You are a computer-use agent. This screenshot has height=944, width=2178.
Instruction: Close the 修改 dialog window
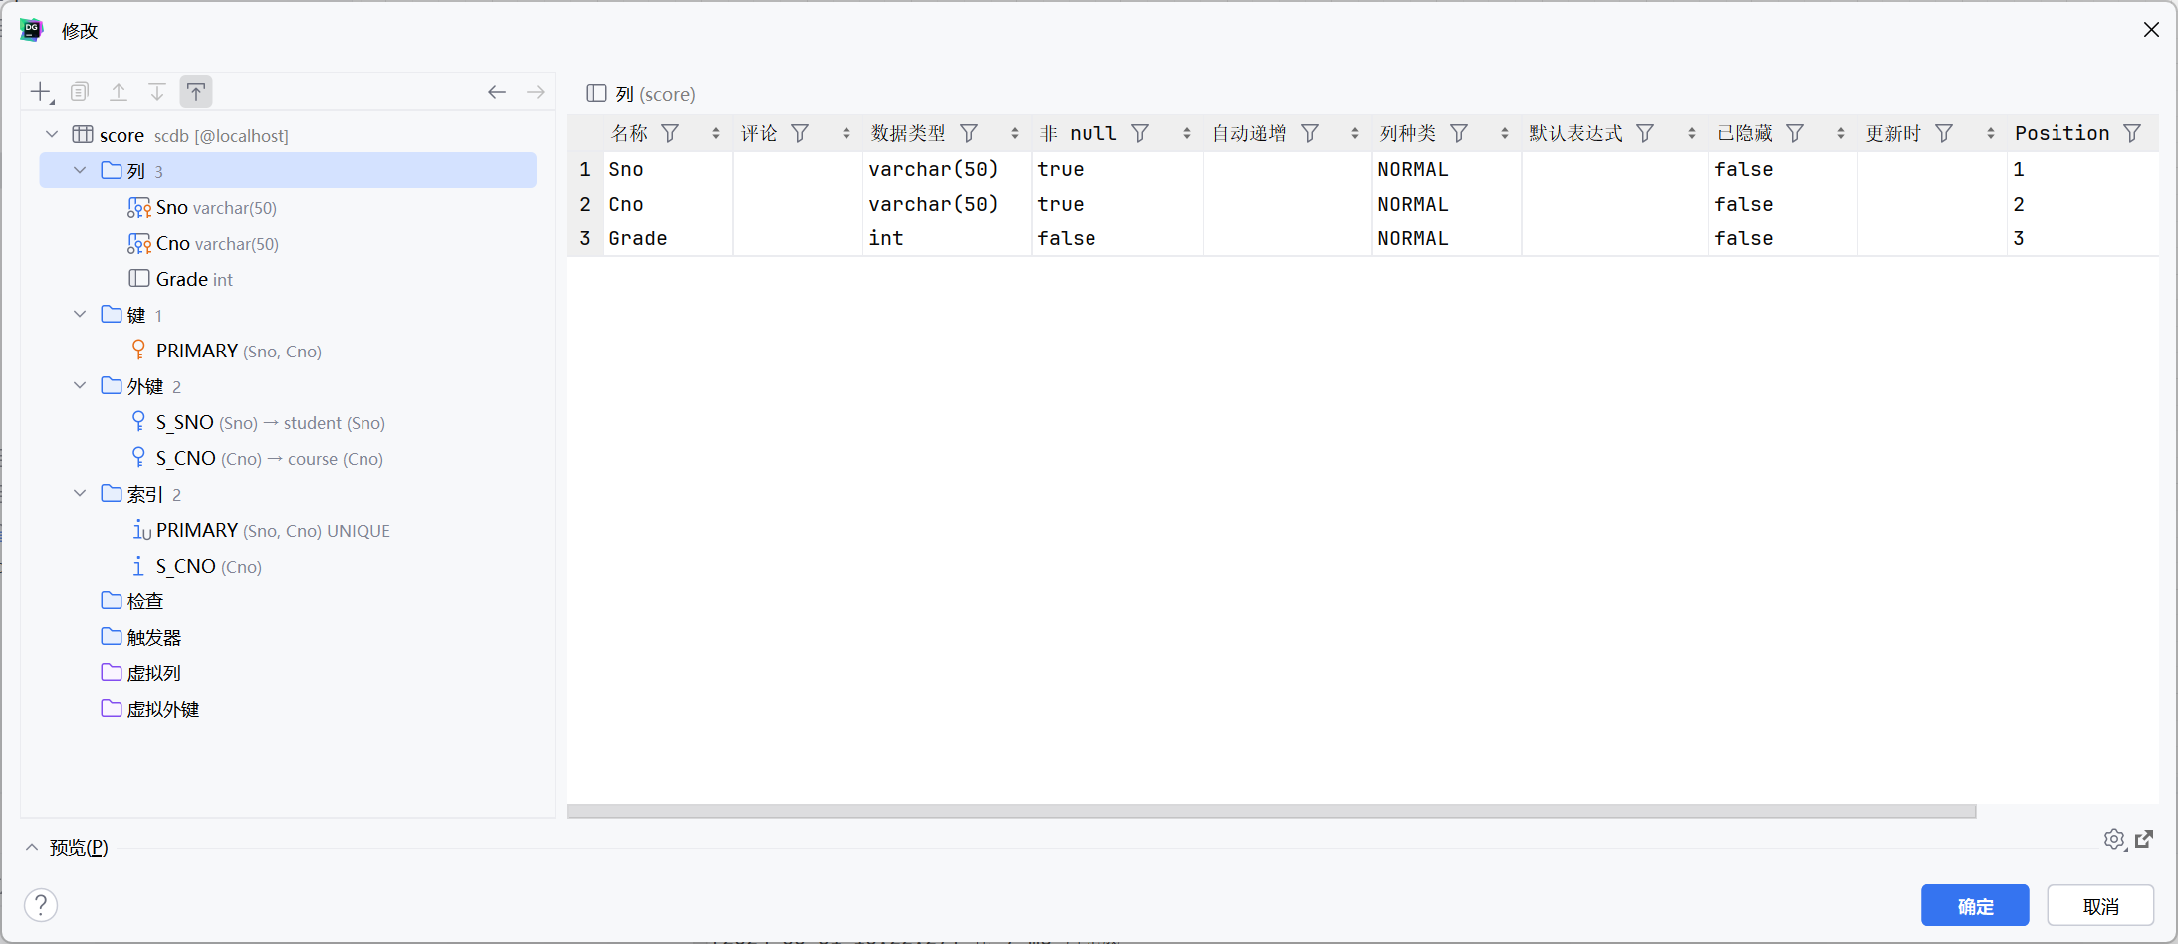click(x=2151, y=30)
